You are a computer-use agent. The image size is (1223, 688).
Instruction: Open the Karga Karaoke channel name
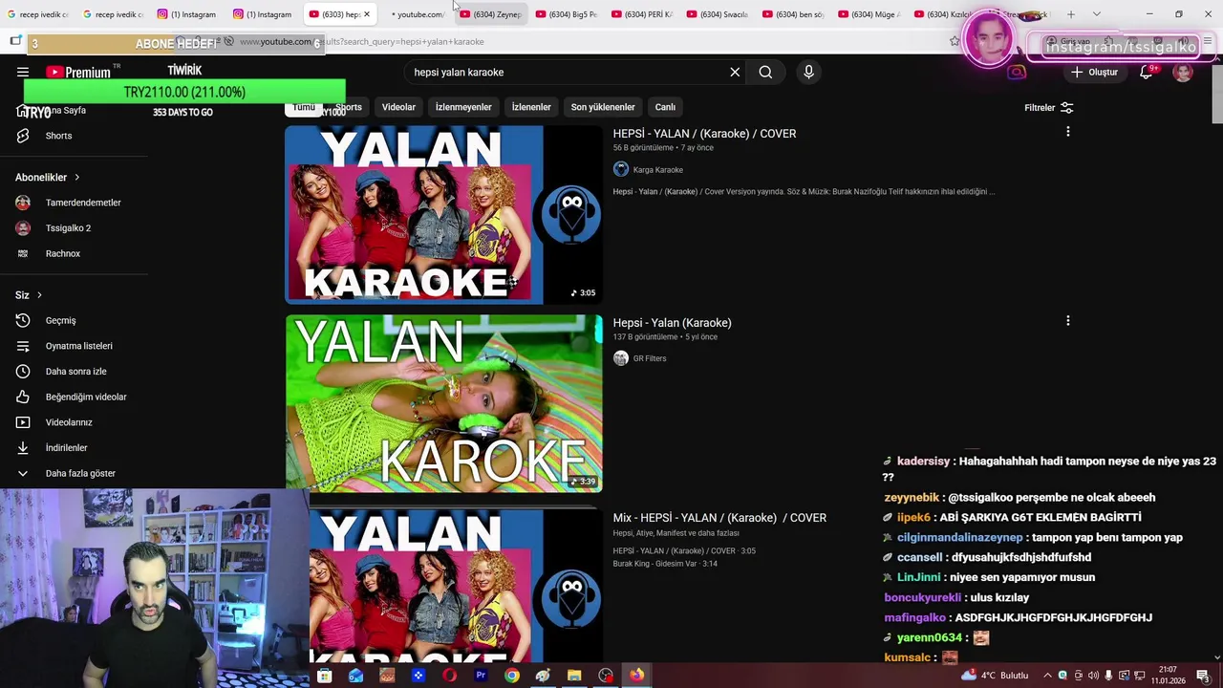pyautogui.click(x=657, y=170)
